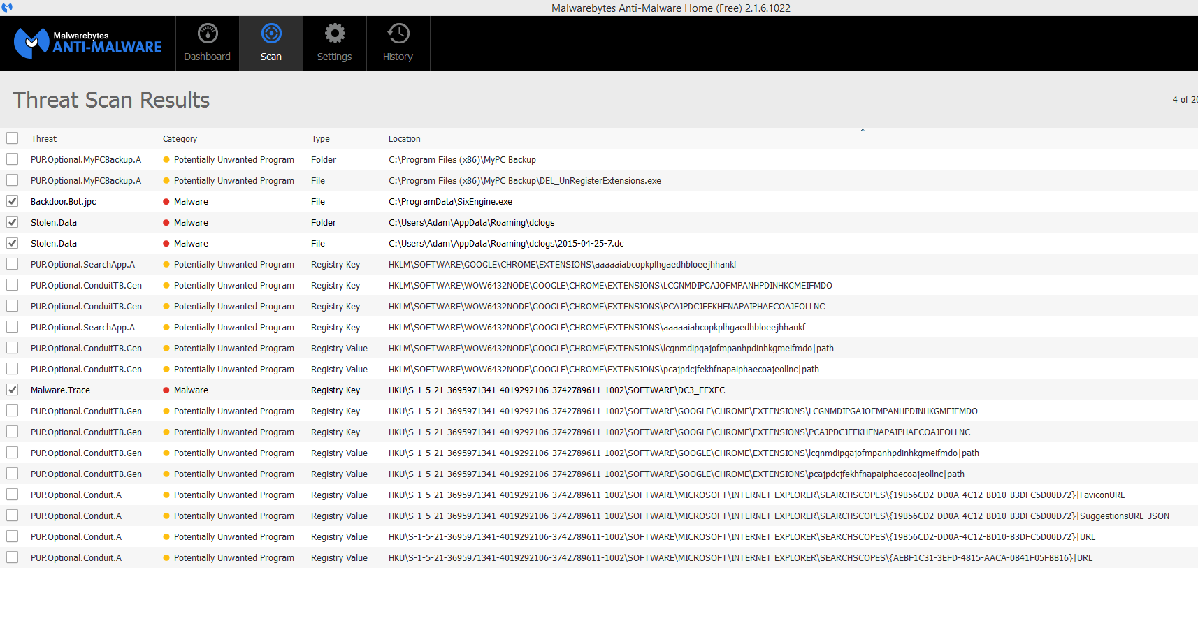Viewport: 1198px width, 628px height.
Task: Switch to the Scan tab
Action: tap(271, 43)
